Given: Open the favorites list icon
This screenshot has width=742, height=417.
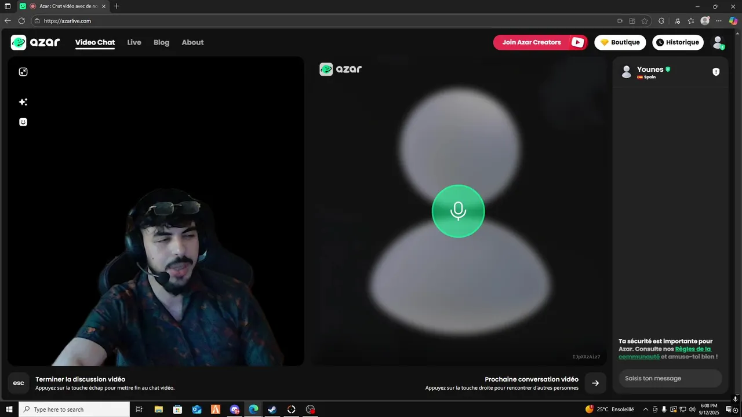Looking at the screenshot, I should click(x=691, y=21).
